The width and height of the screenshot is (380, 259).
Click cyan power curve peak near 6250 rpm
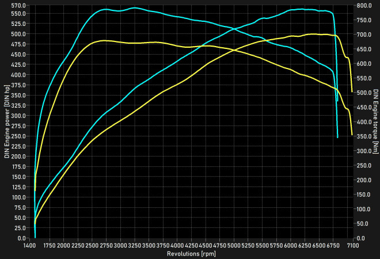click(303, 9)
